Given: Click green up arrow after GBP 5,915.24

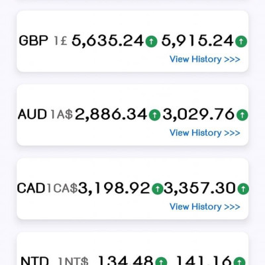Looking at the screenshot, I should (241, 41).
